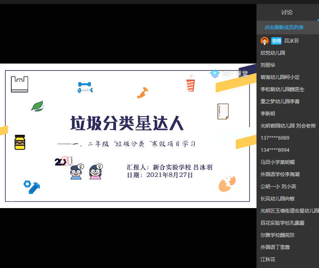Screen dimensions: 319x268
Task: Select member 欣悦幼儿园
Action: (273, 53)
